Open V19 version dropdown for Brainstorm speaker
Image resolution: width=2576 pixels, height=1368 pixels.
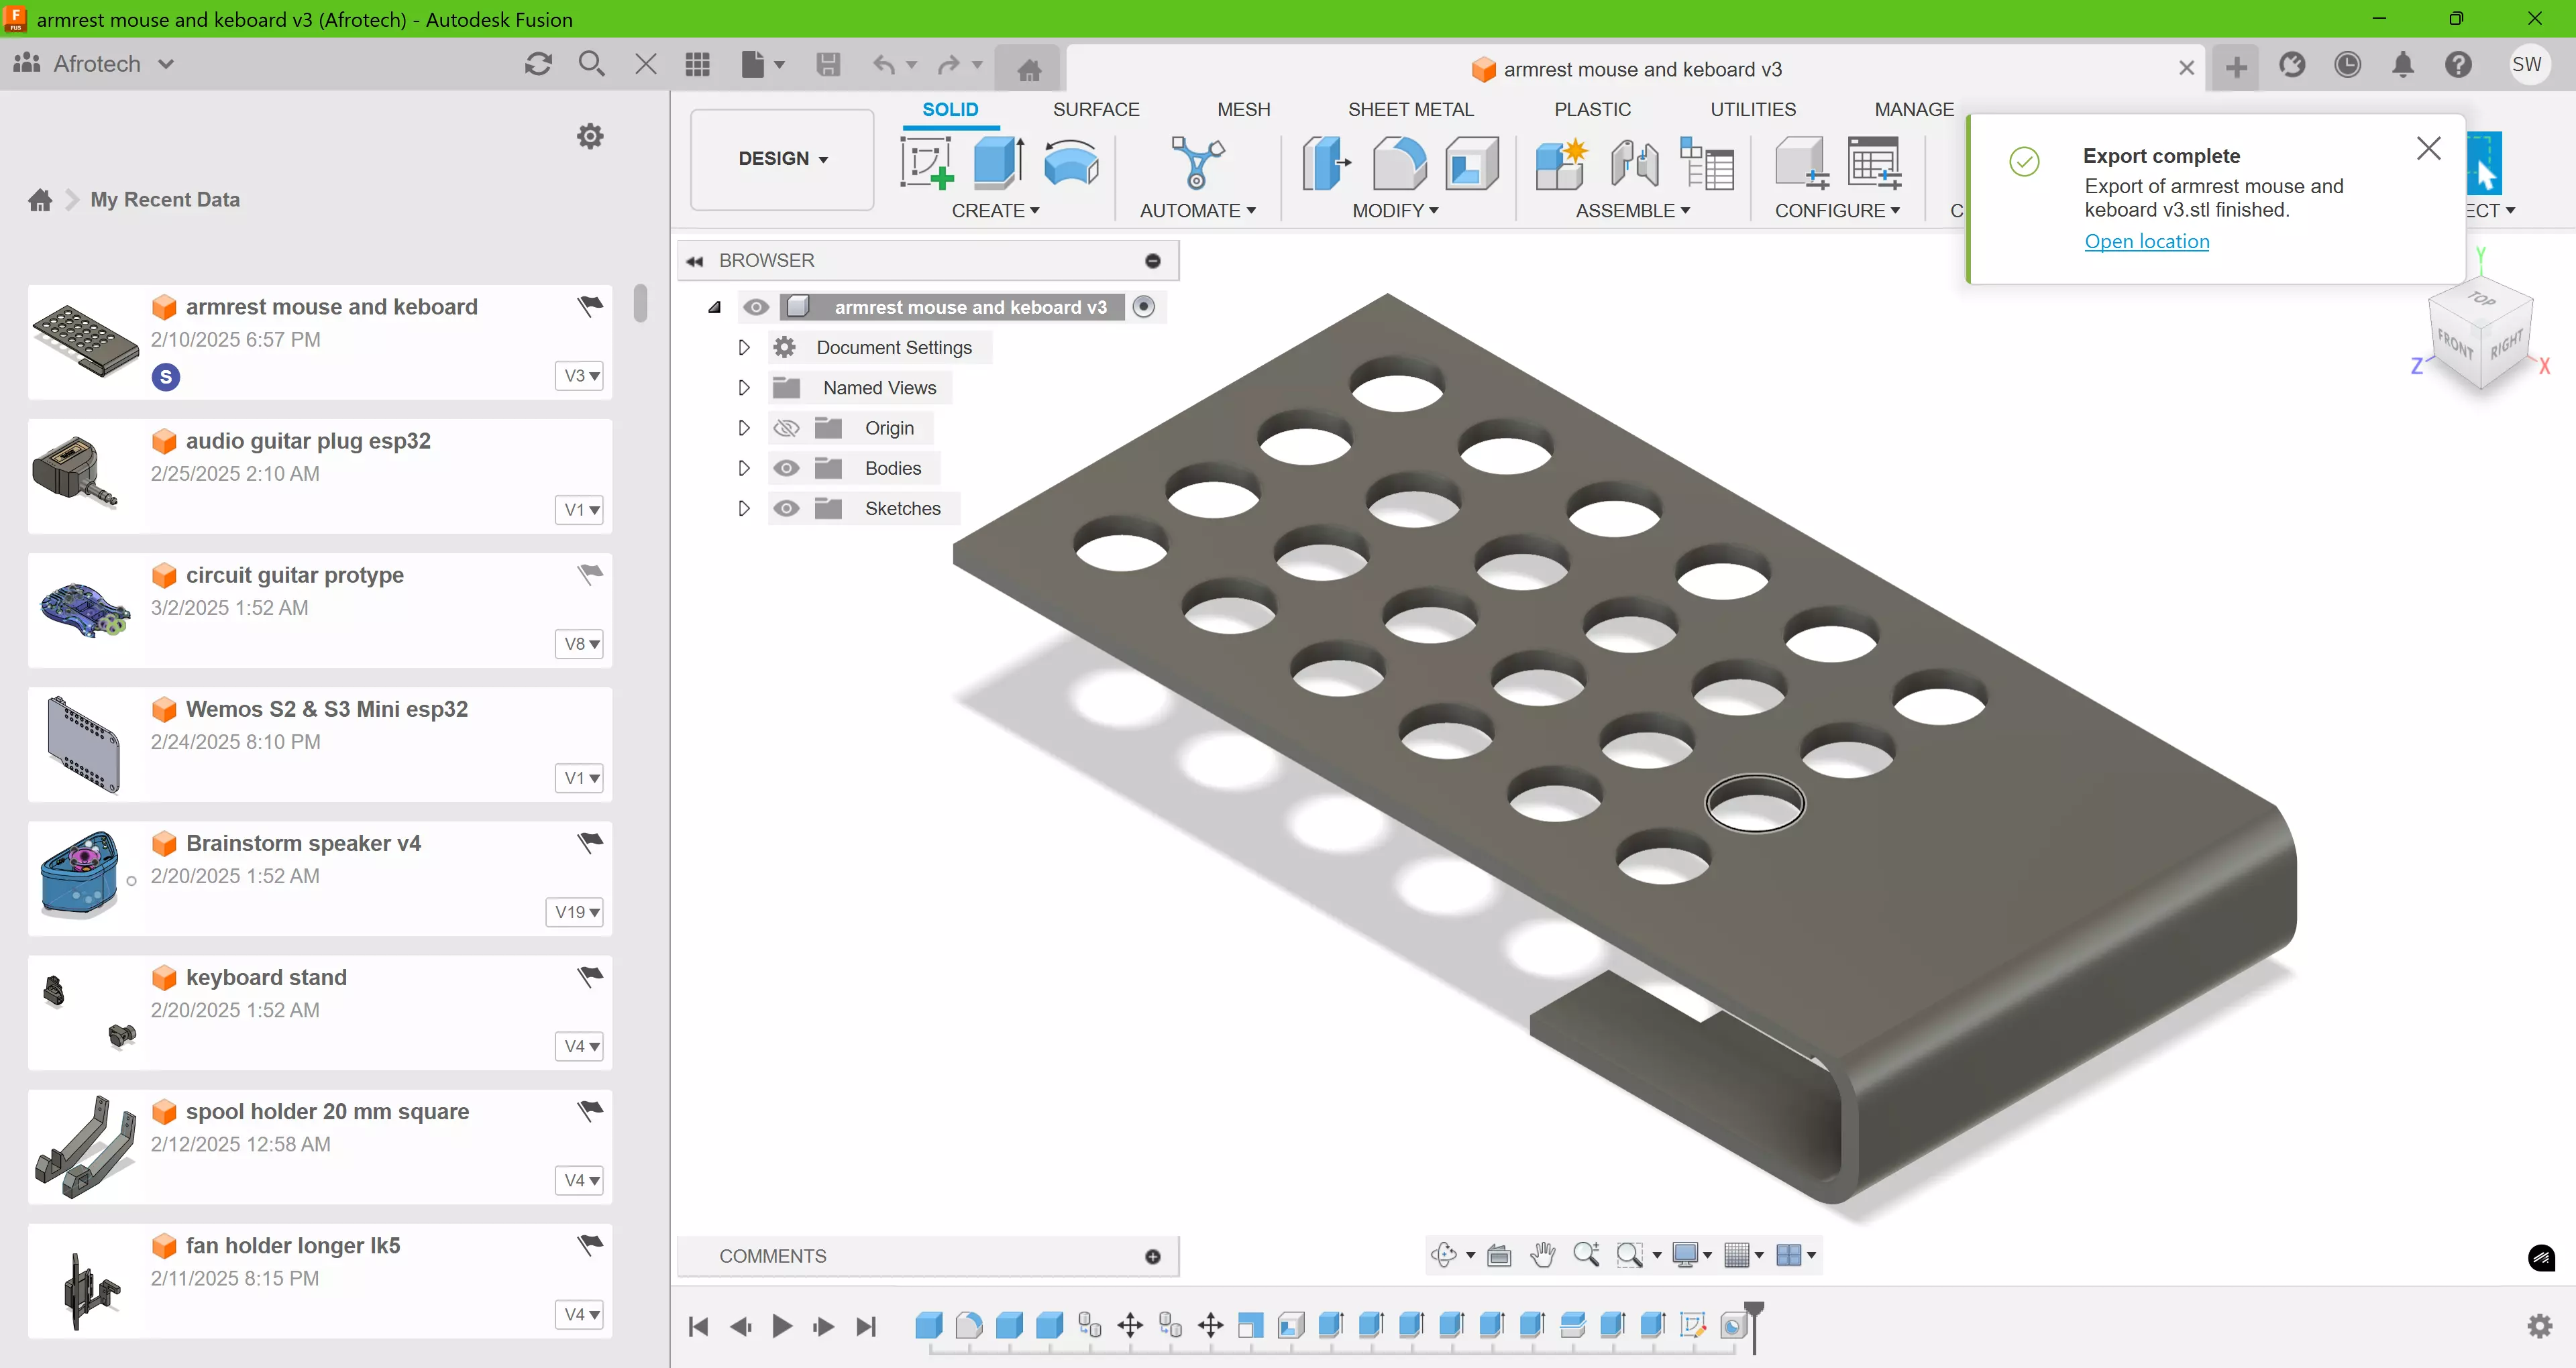575,912
